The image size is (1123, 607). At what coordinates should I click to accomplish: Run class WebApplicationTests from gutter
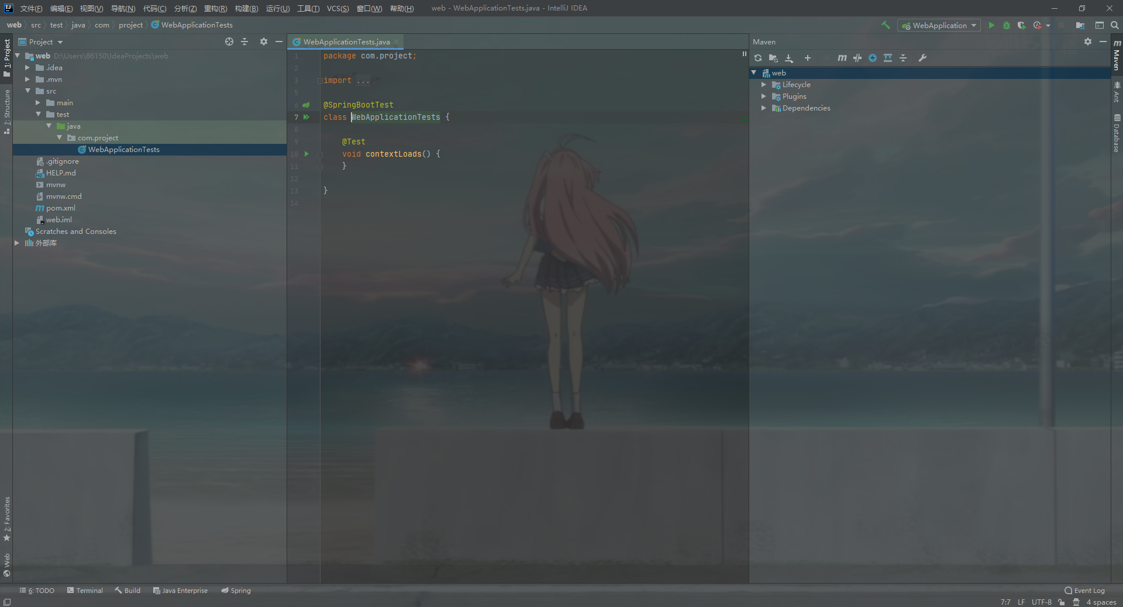[306, 117]
